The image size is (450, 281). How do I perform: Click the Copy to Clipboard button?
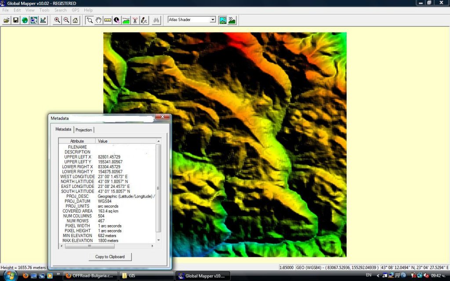tap(110, 257)
